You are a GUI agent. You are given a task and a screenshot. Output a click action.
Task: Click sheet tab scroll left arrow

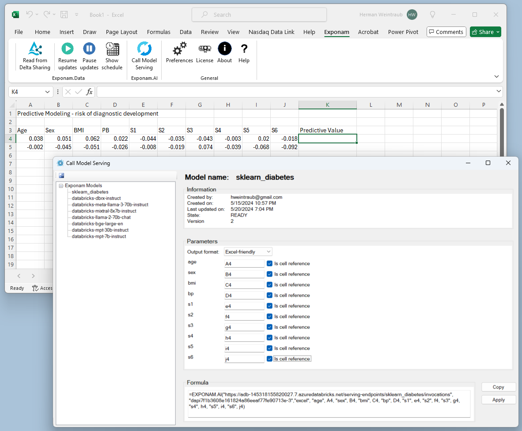19,276
